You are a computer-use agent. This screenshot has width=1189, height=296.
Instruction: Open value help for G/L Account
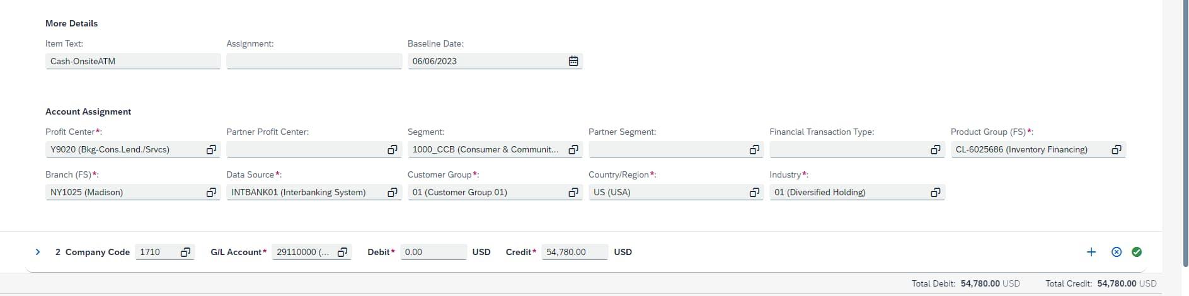342,252
